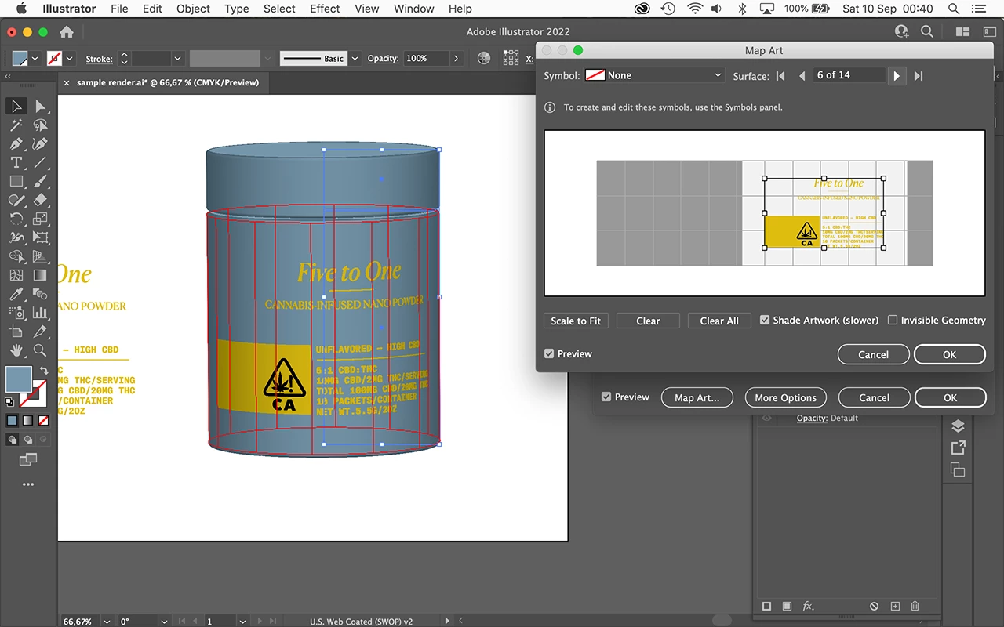Select the Curvature tool

point(40,143)
